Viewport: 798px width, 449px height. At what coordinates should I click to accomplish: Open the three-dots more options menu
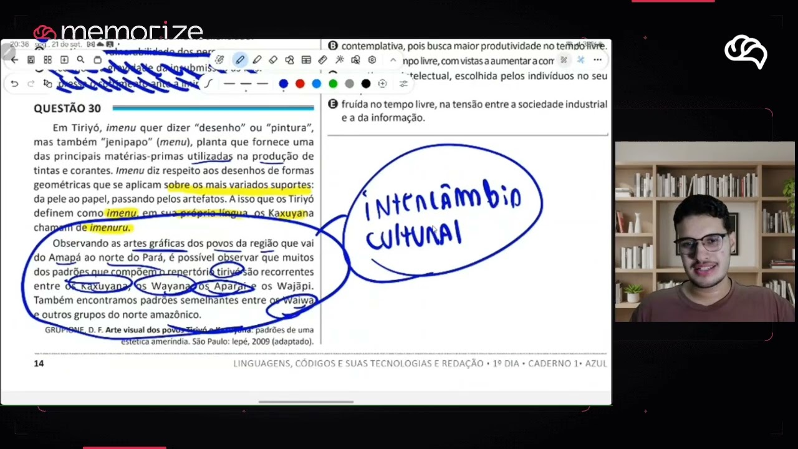597,60
